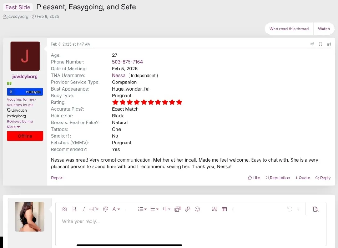Image resolution: width=338 pixels, height=248 pixels.
Task: Click the camera icon in the editor toolbar
Action: coord(64,209)
